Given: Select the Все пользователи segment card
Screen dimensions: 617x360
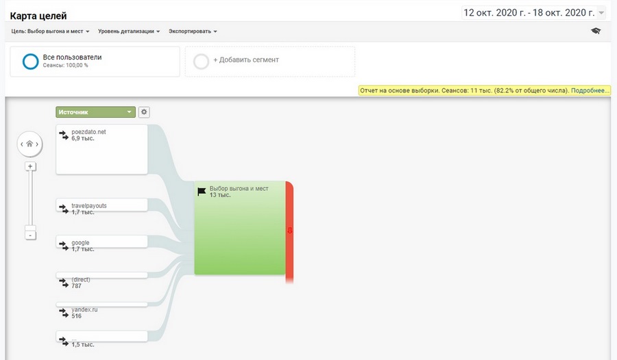Looking at the screenshot, I should pyautogui.click(x=95, y=62).
